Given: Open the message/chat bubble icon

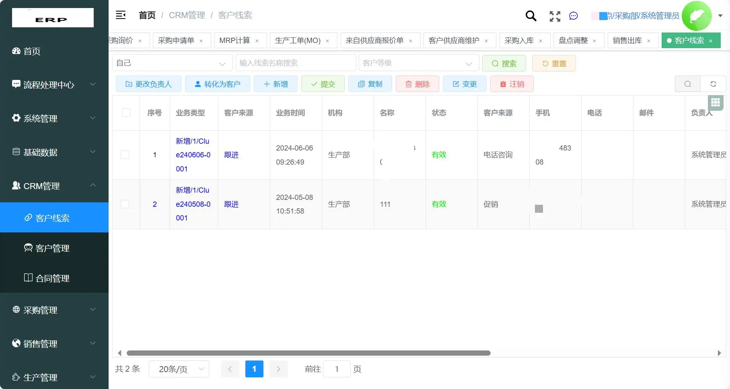Looking at the screenshot, I should [x=573, y=16].
